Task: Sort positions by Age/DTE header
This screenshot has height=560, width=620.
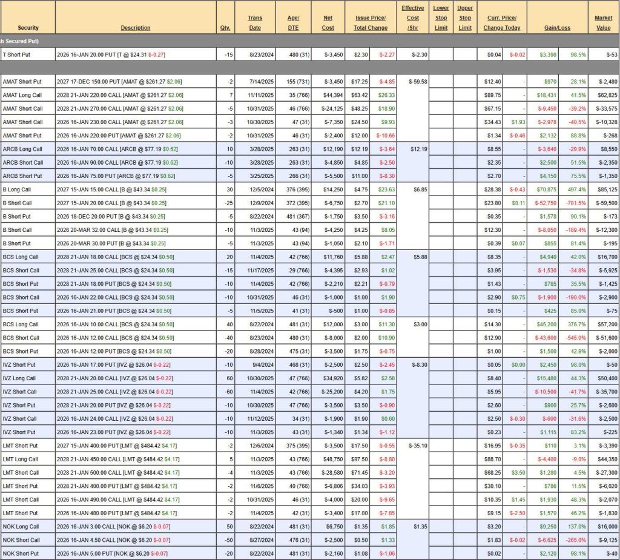Action: [x=293, y=22]
